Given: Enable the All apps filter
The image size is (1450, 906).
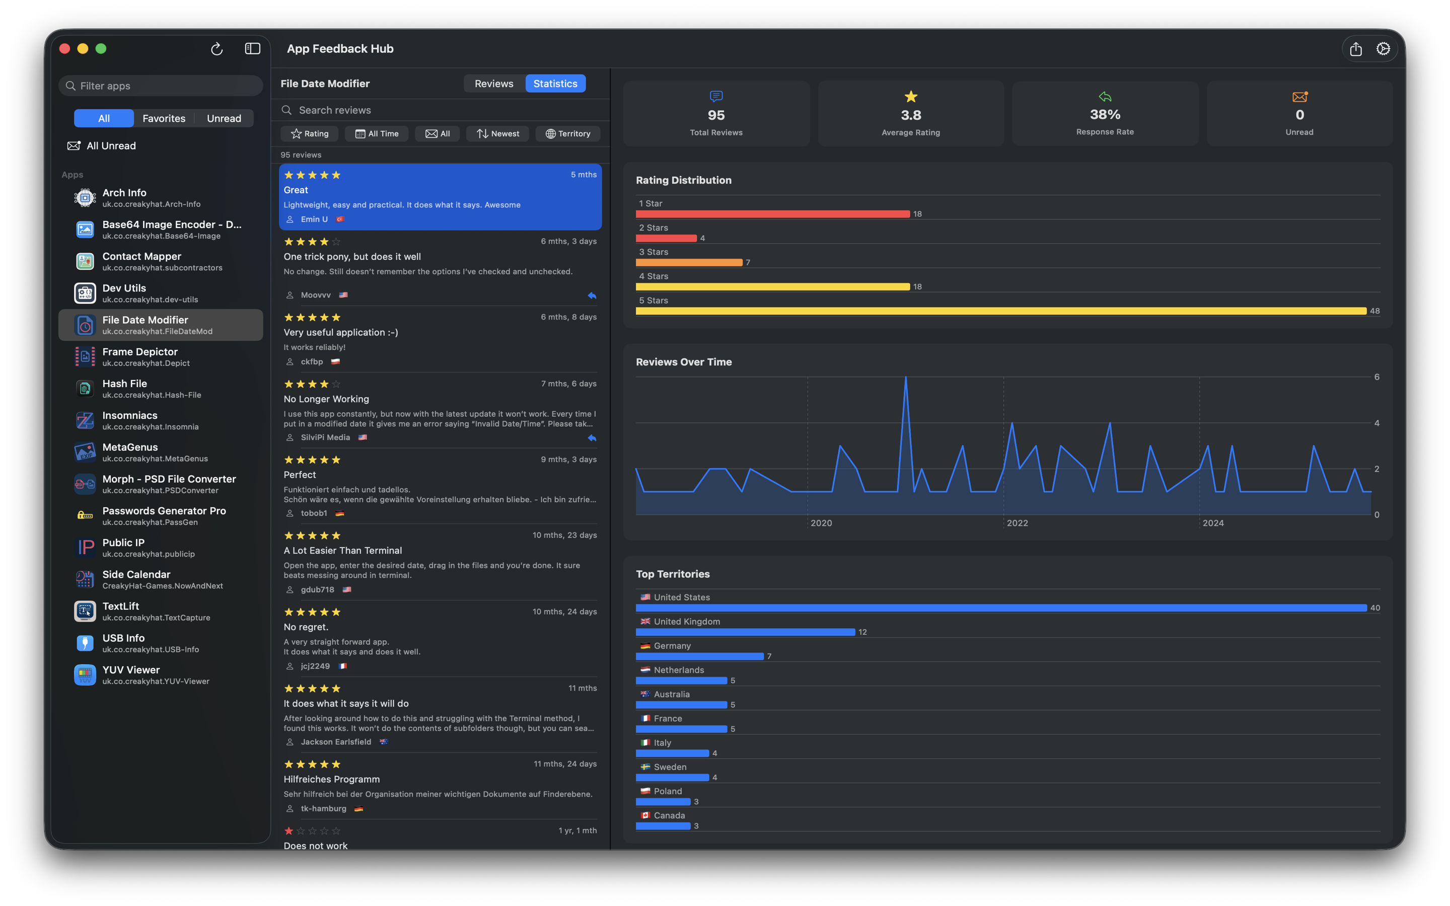Looking at the screenshot, I should [x=103, y=118].
